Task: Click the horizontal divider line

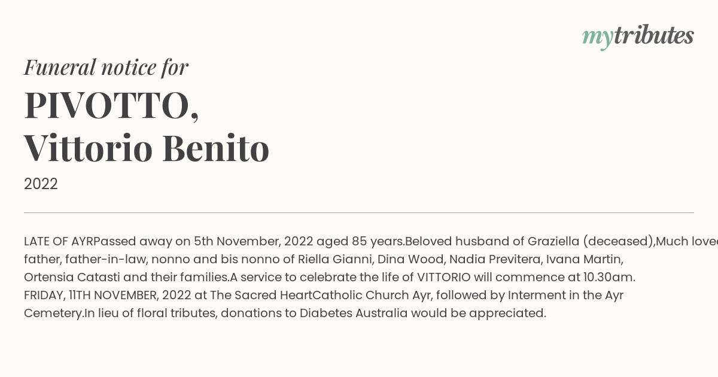Action: [359, 212]
